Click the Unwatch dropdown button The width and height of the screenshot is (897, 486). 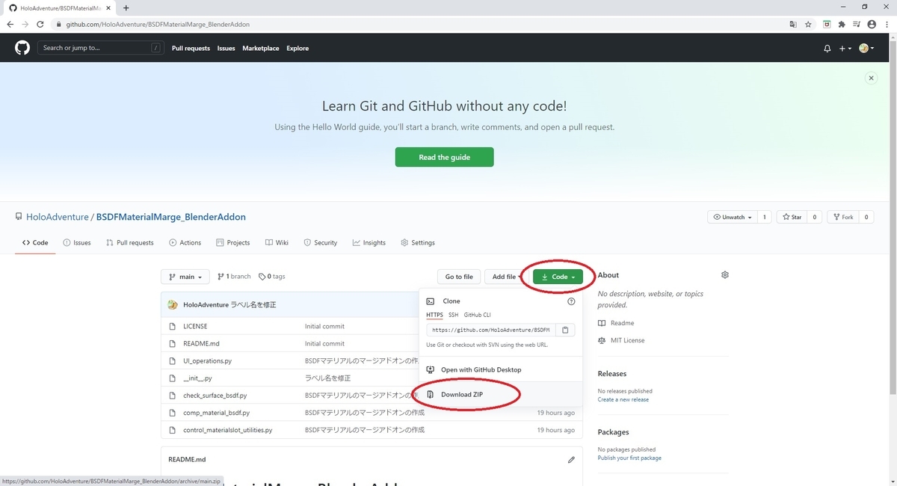pos(733,217)
